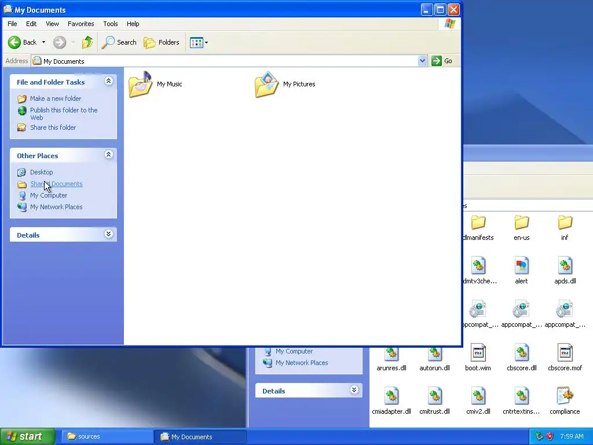Open the Views dropdown arrow

click(x=207, y=42)
